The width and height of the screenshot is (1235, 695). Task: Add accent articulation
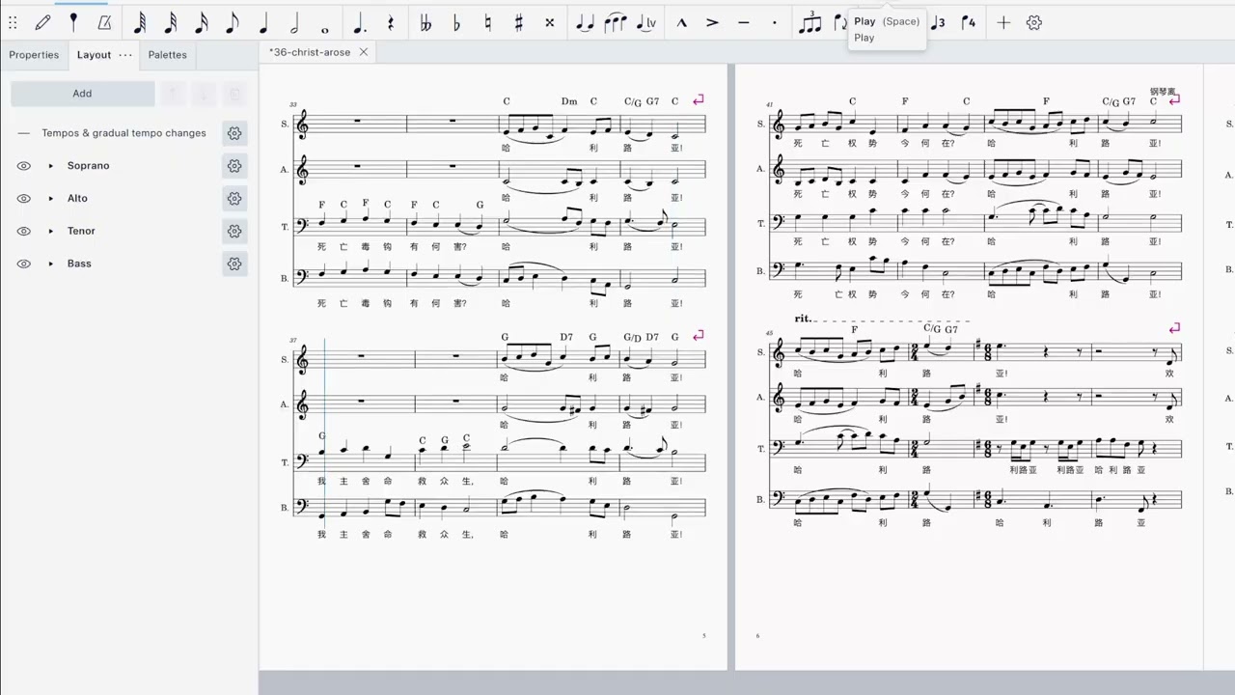point(712,22)
